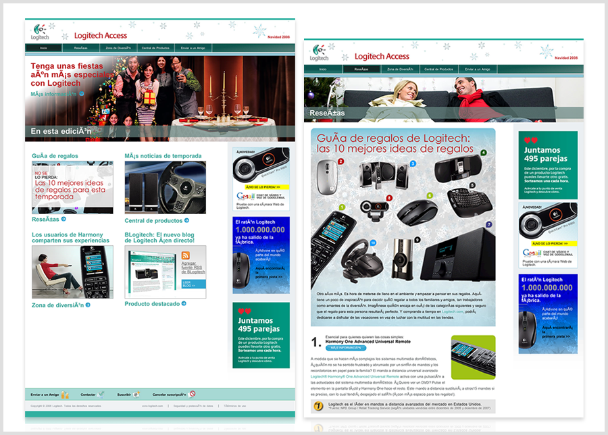Open the Harmony remote image on green background
Viewport: 608px width, 435px height.
click(x=474, y=357)
